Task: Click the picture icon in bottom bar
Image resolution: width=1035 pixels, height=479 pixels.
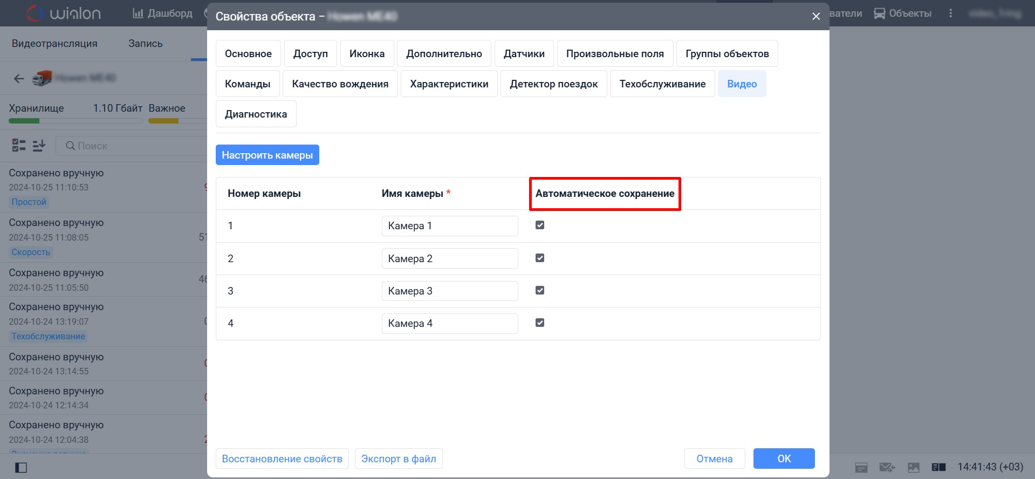Action: [914, 467]
